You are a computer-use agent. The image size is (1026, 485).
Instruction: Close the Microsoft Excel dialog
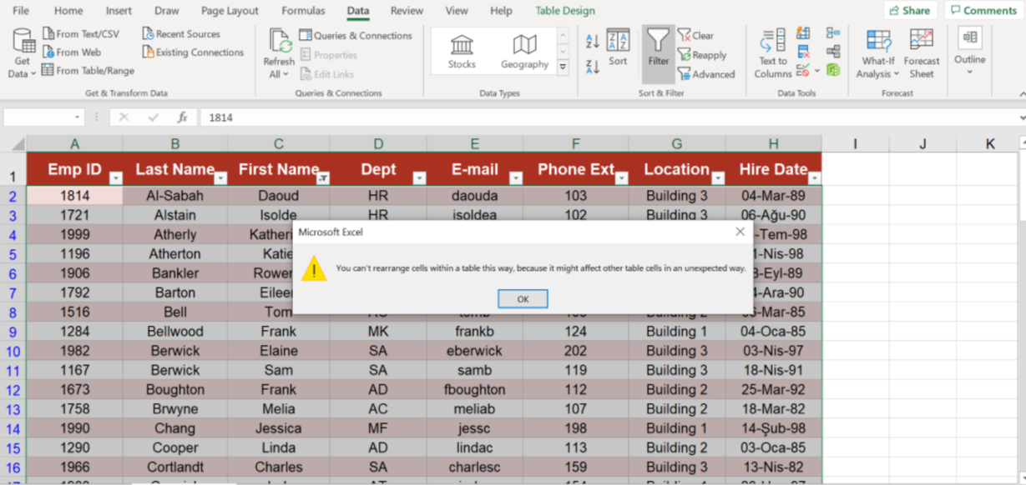point(740,232)
